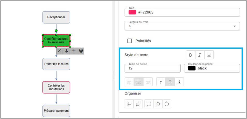Click the pink Trait color swatch
The image size is (247, 119).
pyautogui.click(x=132, y=12)
